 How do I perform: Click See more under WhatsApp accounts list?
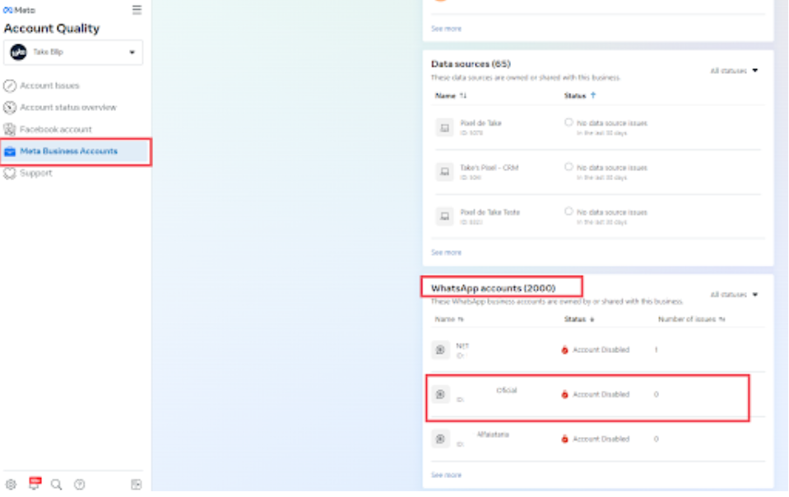[446, 476]
